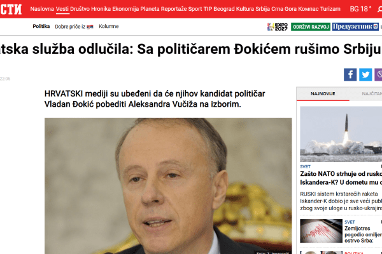Open the Politika subsection link
This screenshot has width=382, height=254.
tap(41, 26)
